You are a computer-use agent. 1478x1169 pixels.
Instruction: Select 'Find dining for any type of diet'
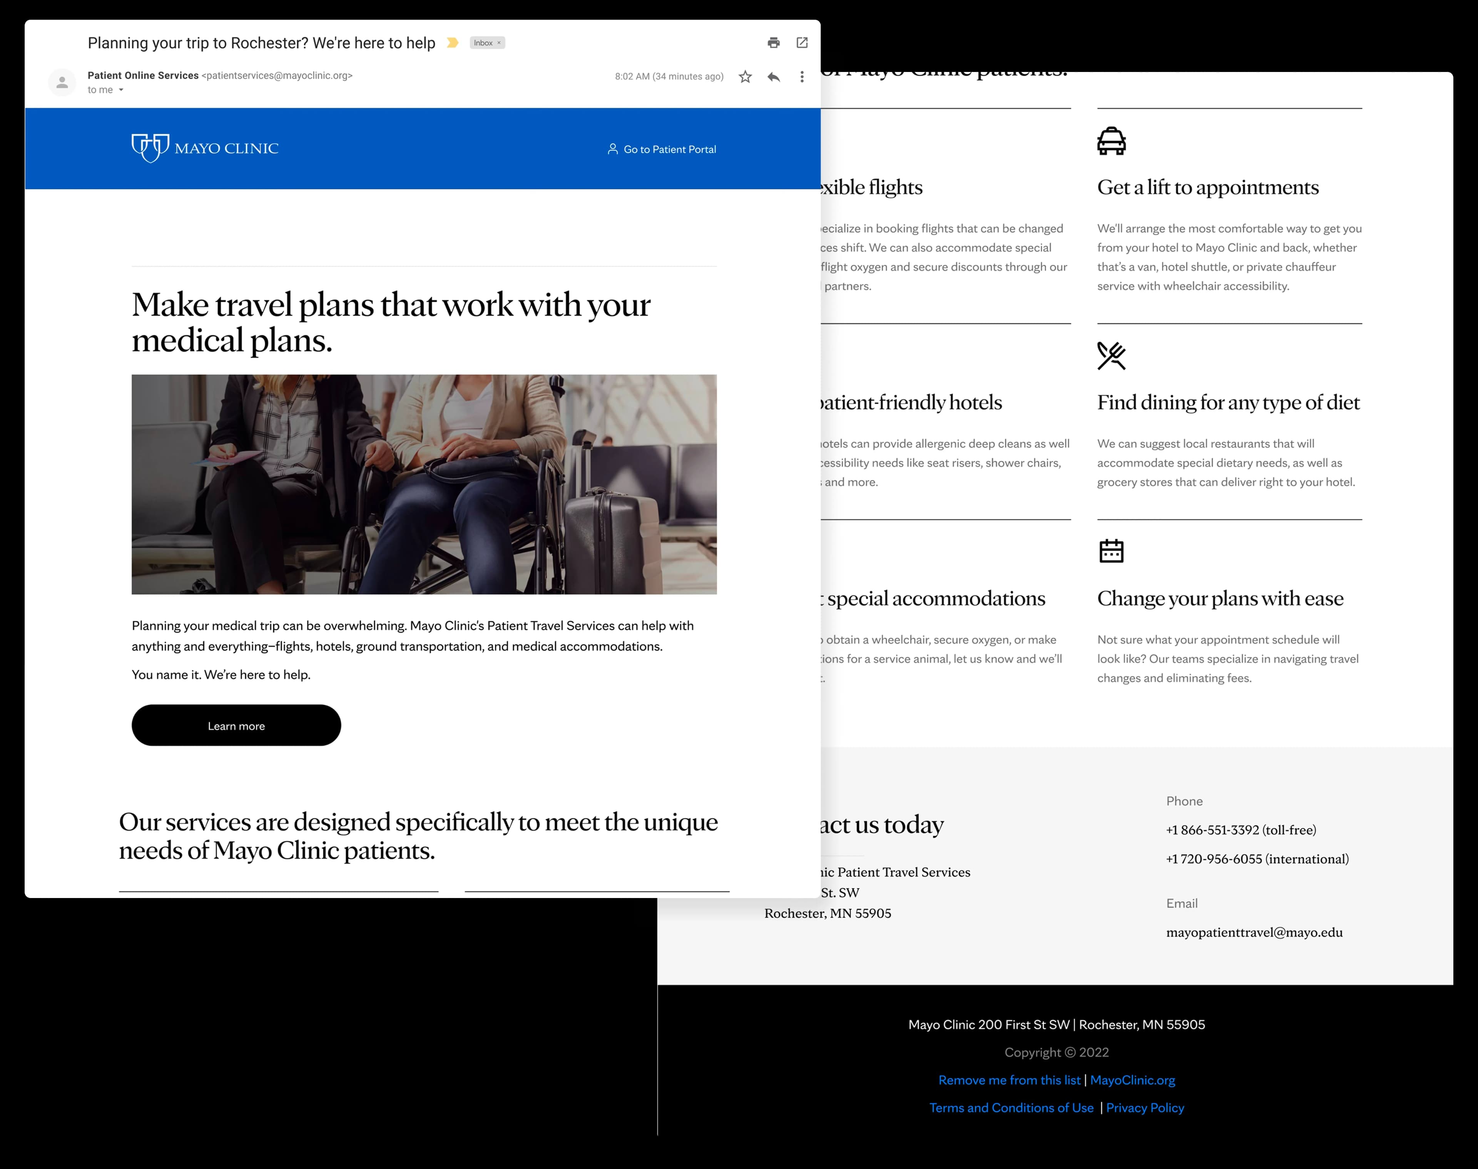pyautogui.click(x=1228, y=403)
